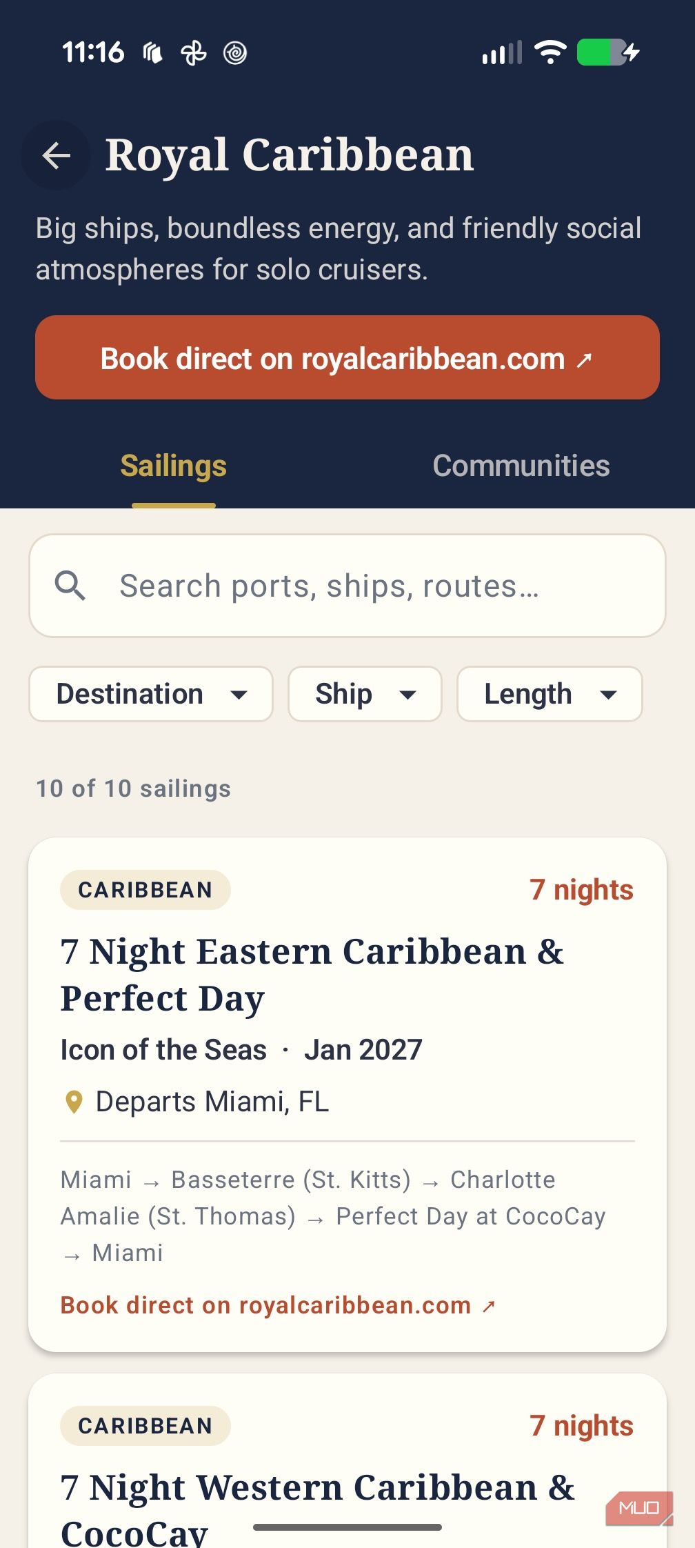Tap the Wi-Fi status icon
The width and height of the screenshot is (695, 1548).
pos(550,52)
